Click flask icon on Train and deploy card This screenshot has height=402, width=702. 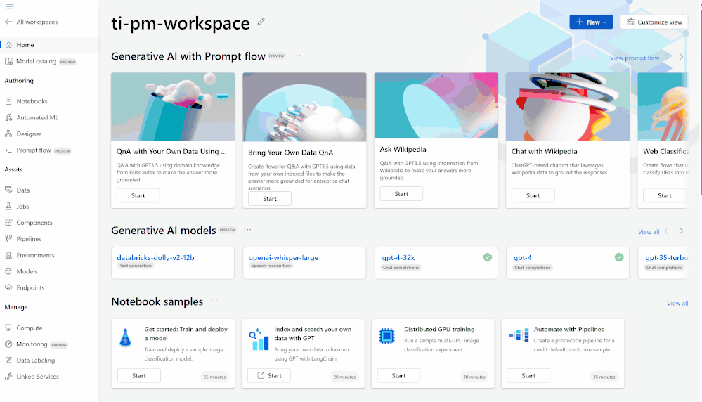pyautogui.click(x=126, y=337)
